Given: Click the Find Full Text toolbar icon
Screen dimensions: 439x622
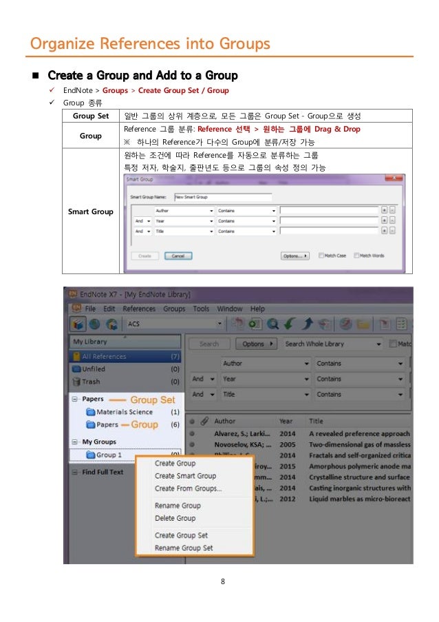Looking at the screenshot, I should [x=325, y=324].
